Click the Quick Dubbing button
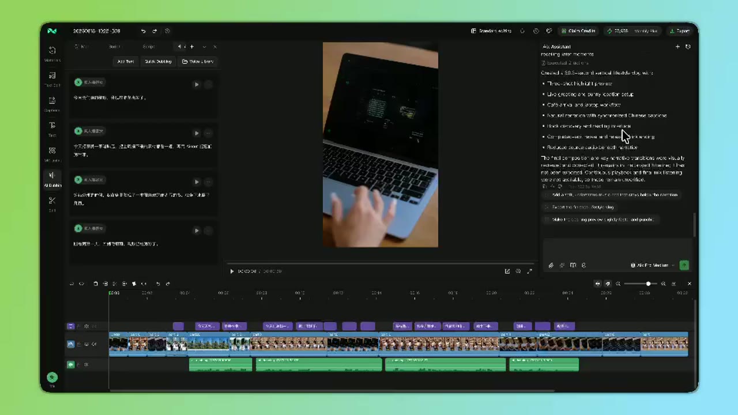The height and width of the screenshot is (415, 738). (x=158, y=61)
